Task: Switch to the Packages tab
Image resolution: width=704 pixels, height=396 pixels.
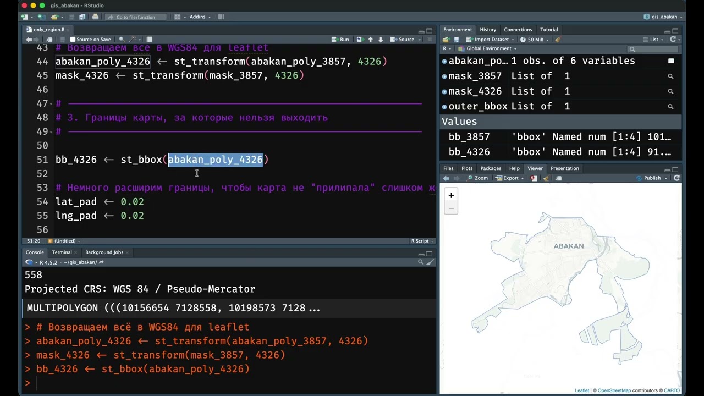Action: point(491,168)
